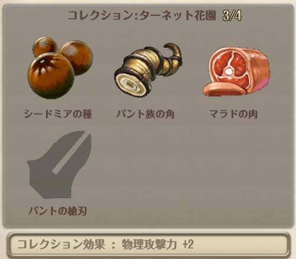The height and width of the screenshot is (259, 296).
Task: Click the sliced piece beneath the meat
Action: [x=224, y=89]
